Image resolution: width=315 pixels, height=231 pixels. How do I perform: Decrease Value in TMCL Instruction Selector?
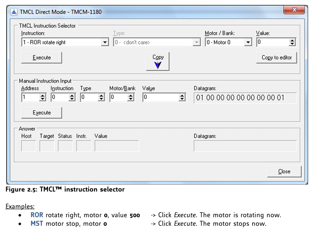point(292,44)
